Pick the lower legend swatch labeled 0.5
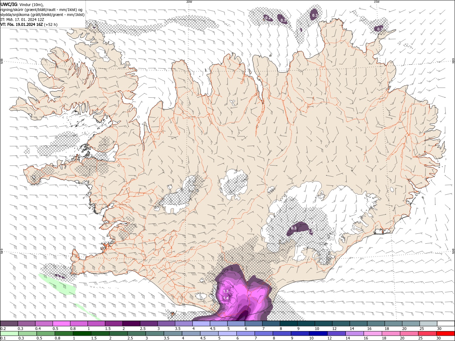 (x=45, y=334)
